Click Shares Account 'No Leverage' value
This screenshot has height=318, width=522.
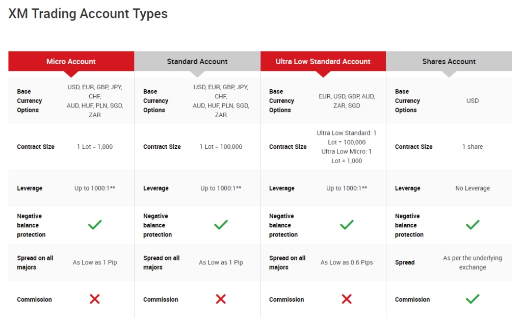pos(473,188)
